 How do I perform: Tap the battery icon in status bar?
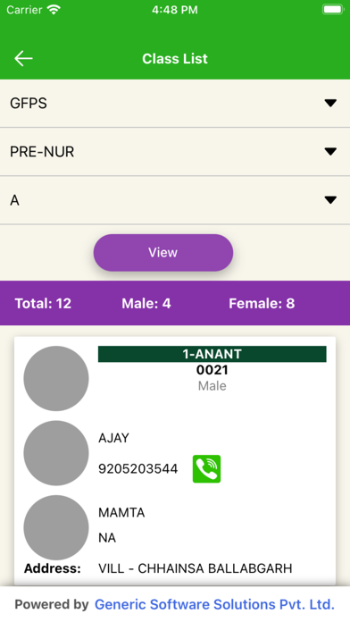coord(332,10)
